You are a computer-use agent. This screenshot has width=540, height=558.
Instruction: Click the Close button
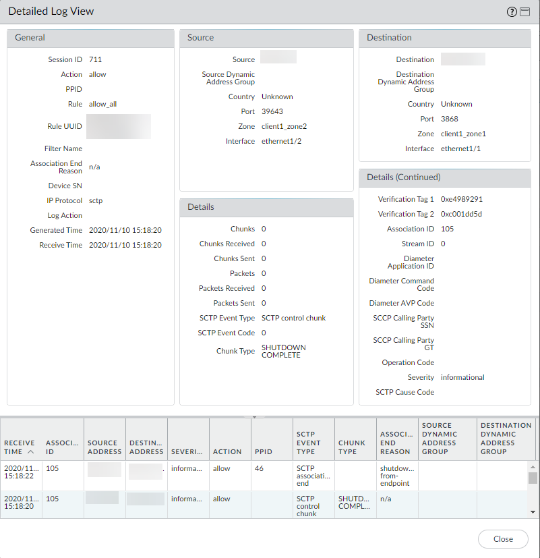pyautogui.click(x=502, y=539)
